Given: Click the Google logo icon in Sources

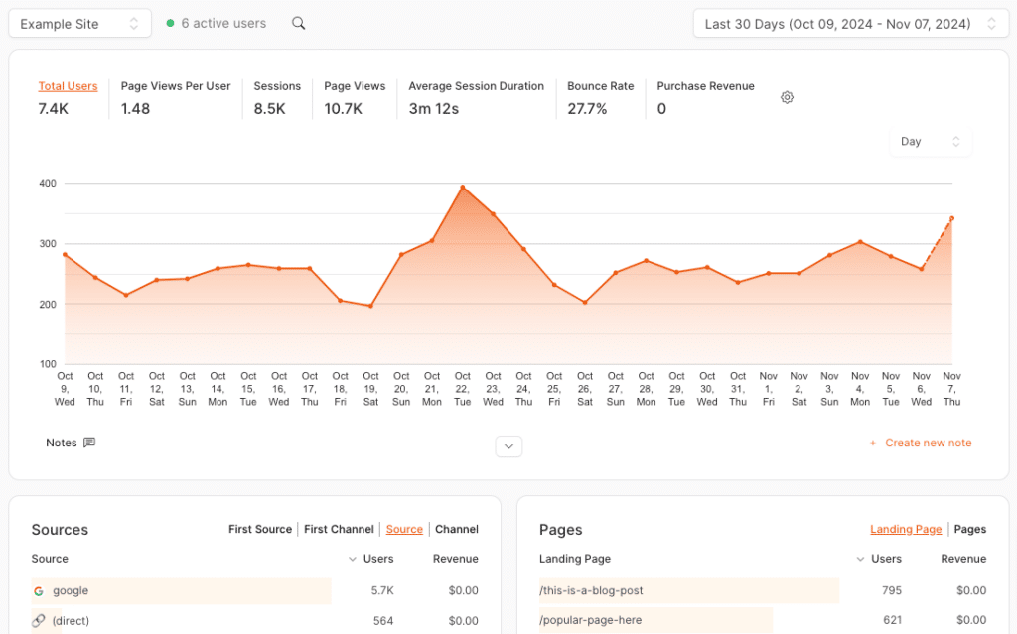Looking at the screenshot, I should tap(39, 591).
